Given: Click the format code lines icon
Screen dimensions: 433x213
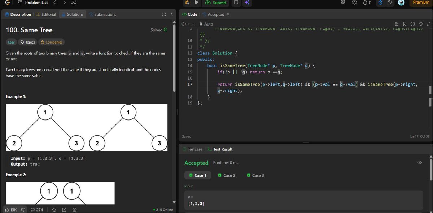Looking at the screenshot, I should coord(397,24).
